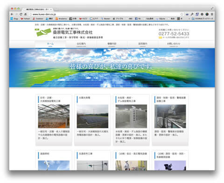Click the green KDK company logo
224x183 pixels.
43,32
